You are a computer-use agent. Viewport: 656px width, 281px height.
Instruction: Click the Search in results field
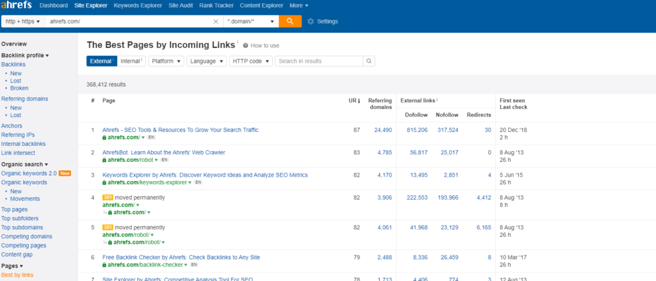coord(319,61)
